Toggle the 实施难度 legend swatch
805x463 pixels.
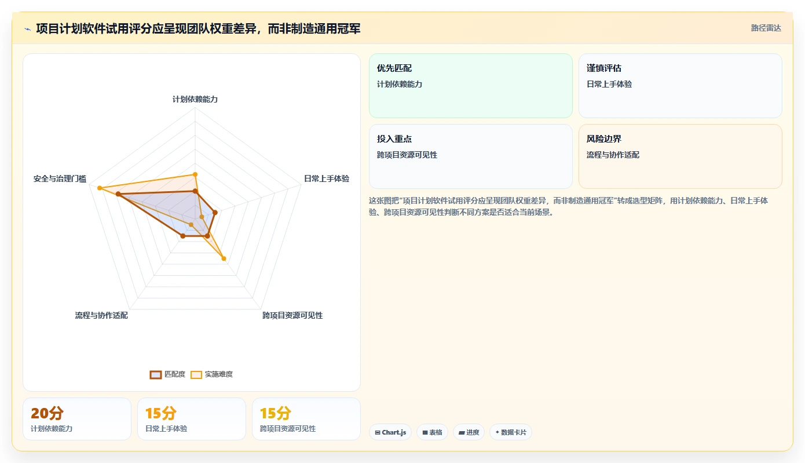[x=196, y=374]
